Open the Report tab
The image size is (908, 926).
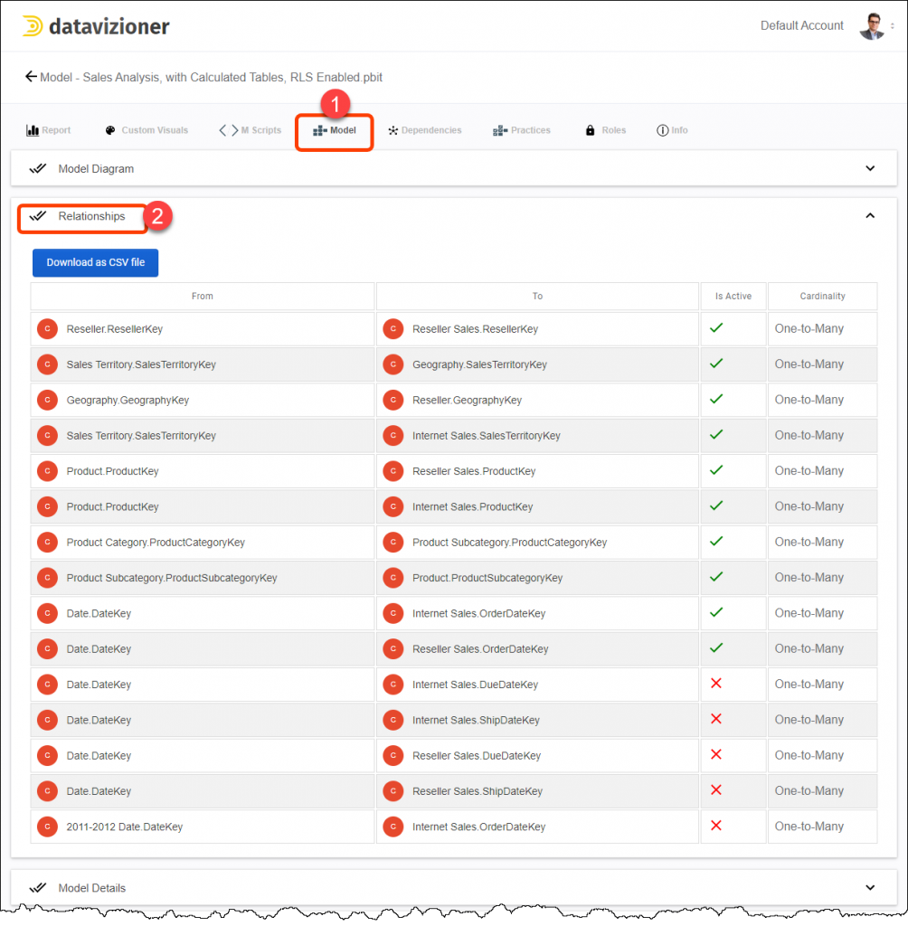point(49,130)
